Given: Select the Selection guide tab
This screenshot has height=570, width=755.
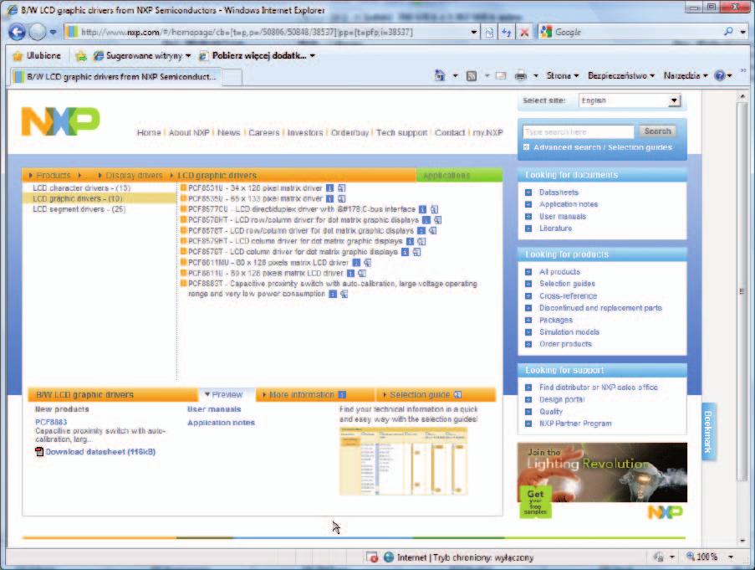Looking at the screenshot, I should coord(436,394).
